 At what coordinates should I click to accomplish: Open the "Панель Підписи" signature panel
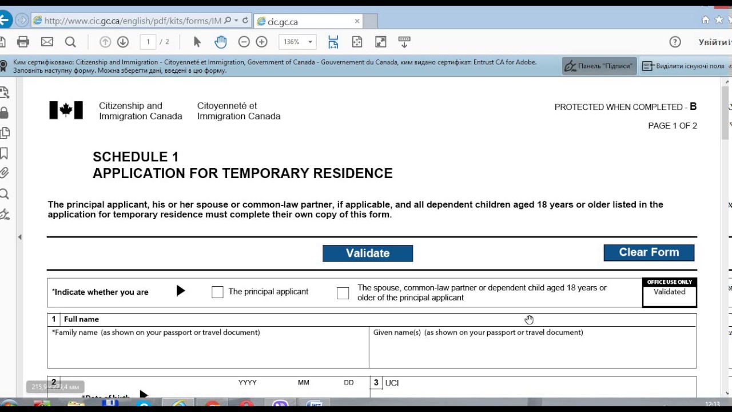[599, 66]
